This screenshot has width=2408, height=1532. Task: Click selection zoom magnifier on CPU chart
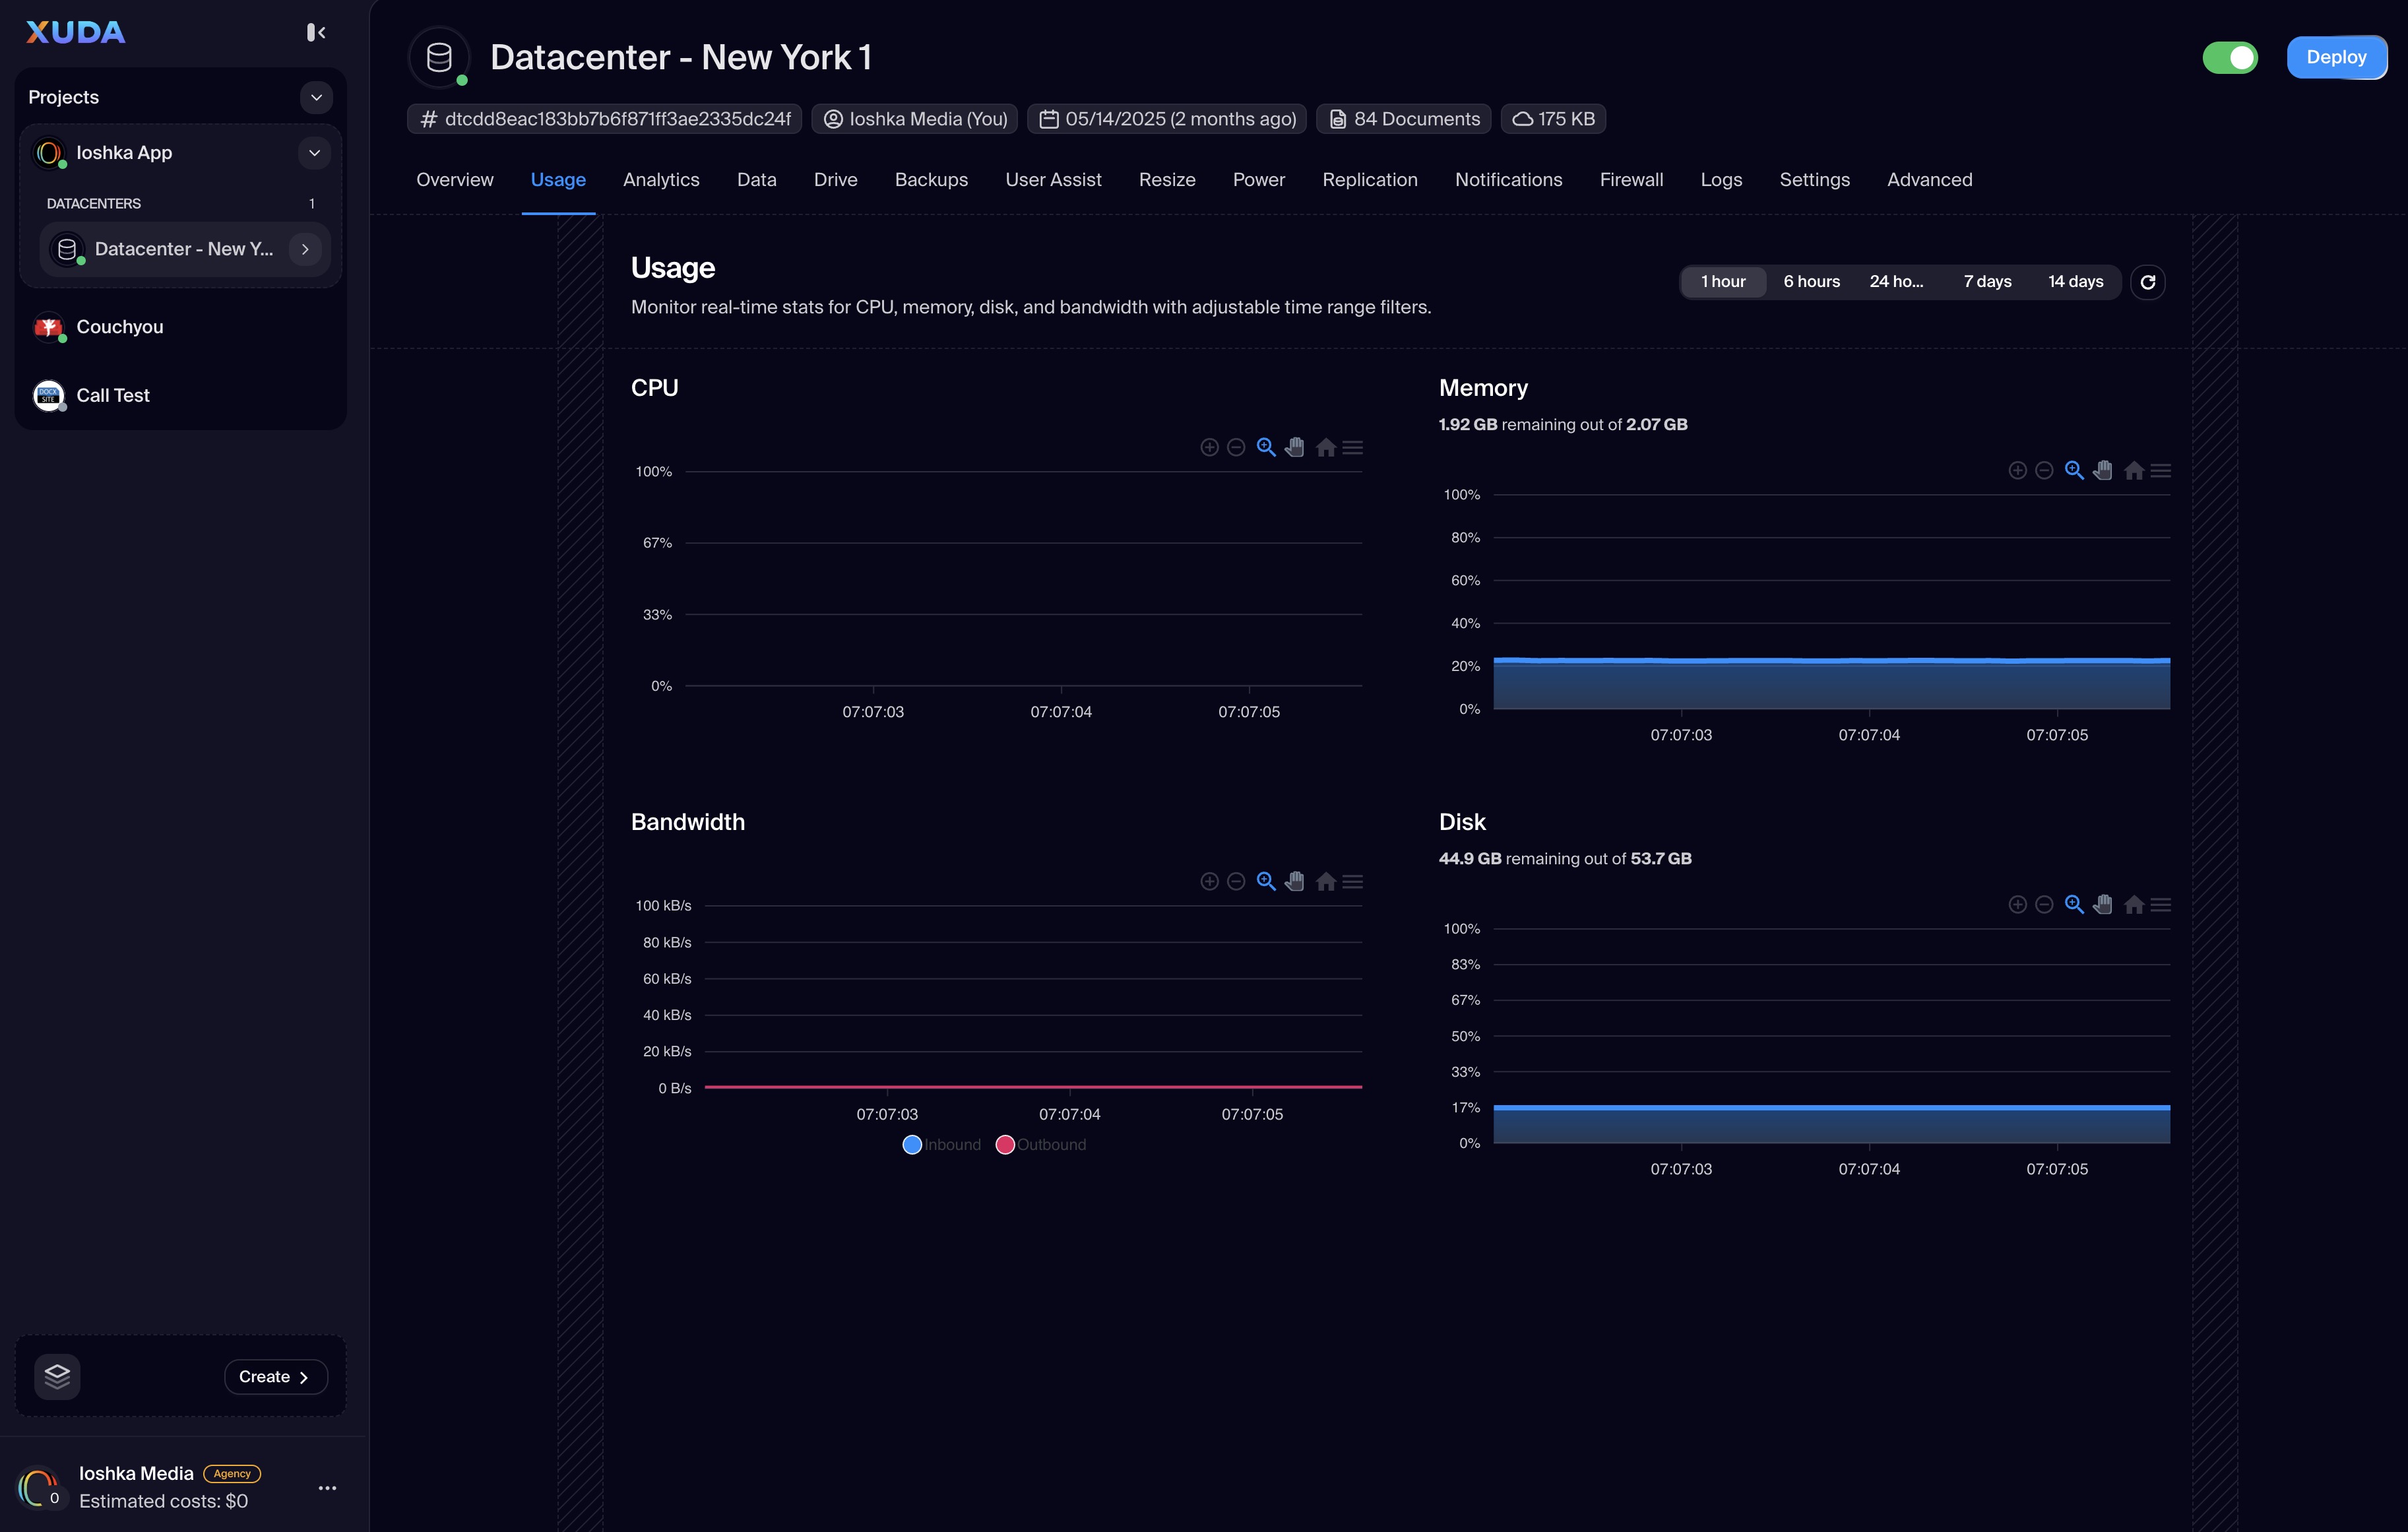pos(1265,447)
